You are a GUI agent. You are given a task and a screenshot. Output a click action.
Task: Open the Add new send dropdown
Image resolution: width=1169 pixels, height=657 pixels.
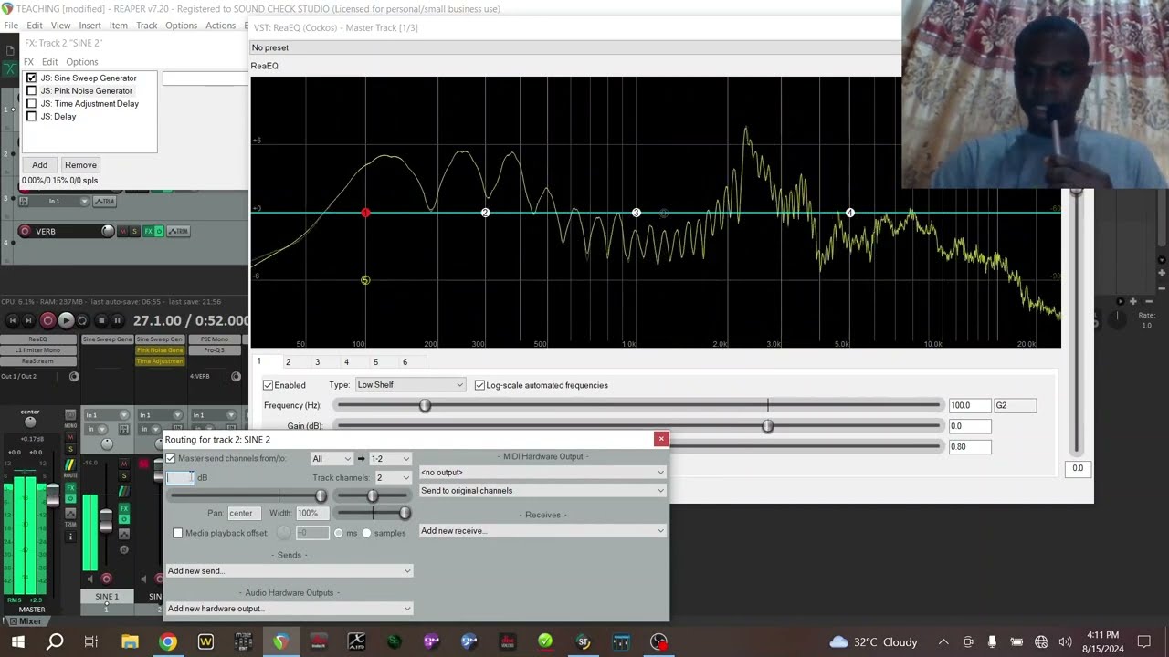coord(289,571)
